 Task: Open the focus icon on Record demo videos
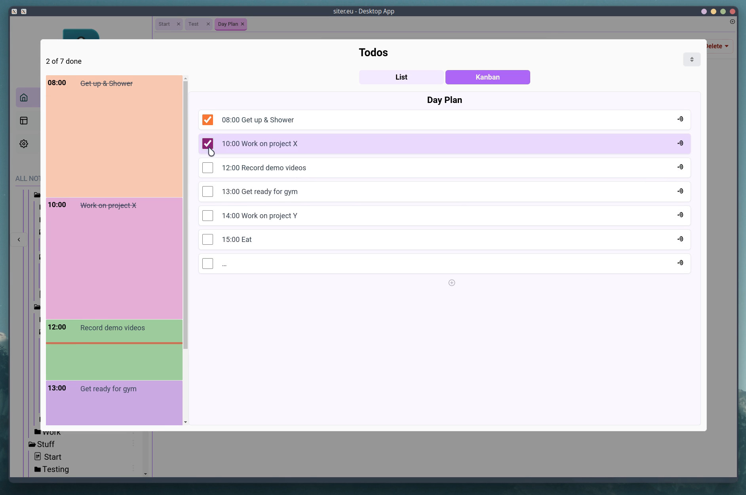tap(681, 167)
